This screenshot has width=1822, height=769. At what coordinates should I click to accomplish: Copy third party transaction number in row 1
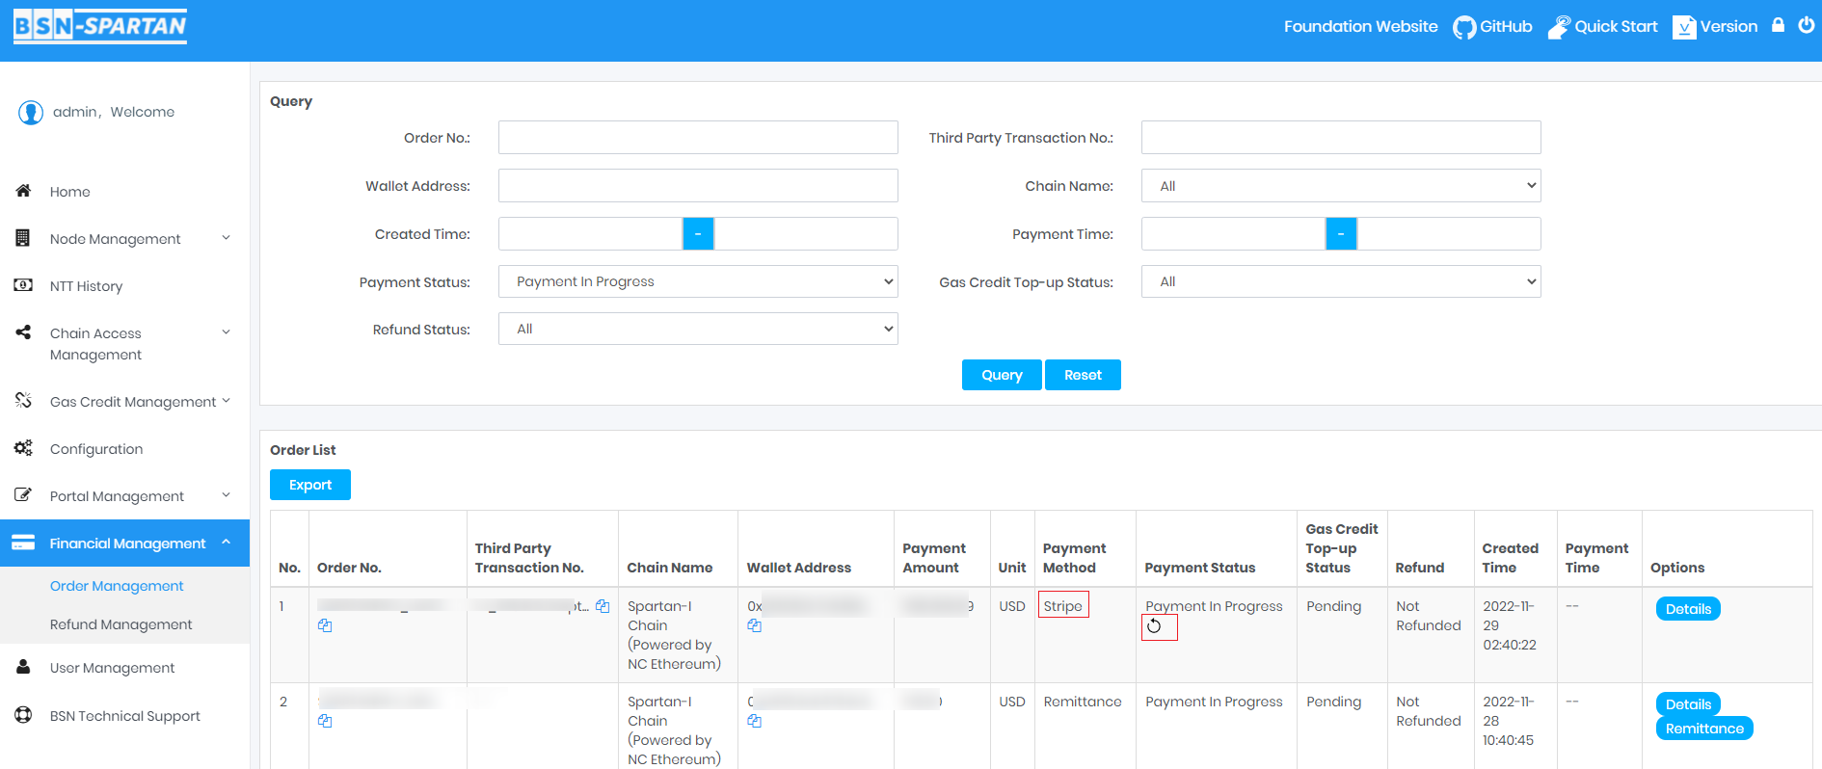click(603, 606)
